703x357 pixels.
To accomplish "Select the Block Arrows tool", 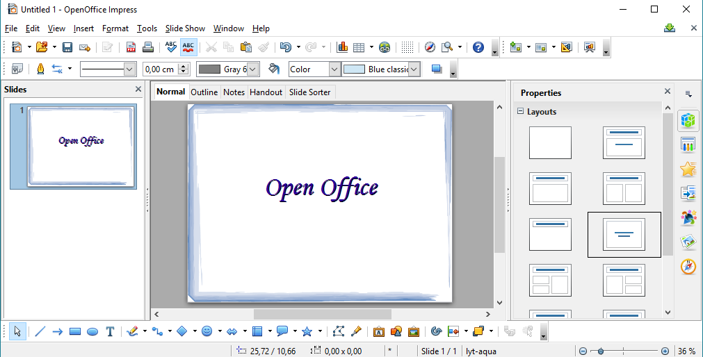I will point(232,331).
